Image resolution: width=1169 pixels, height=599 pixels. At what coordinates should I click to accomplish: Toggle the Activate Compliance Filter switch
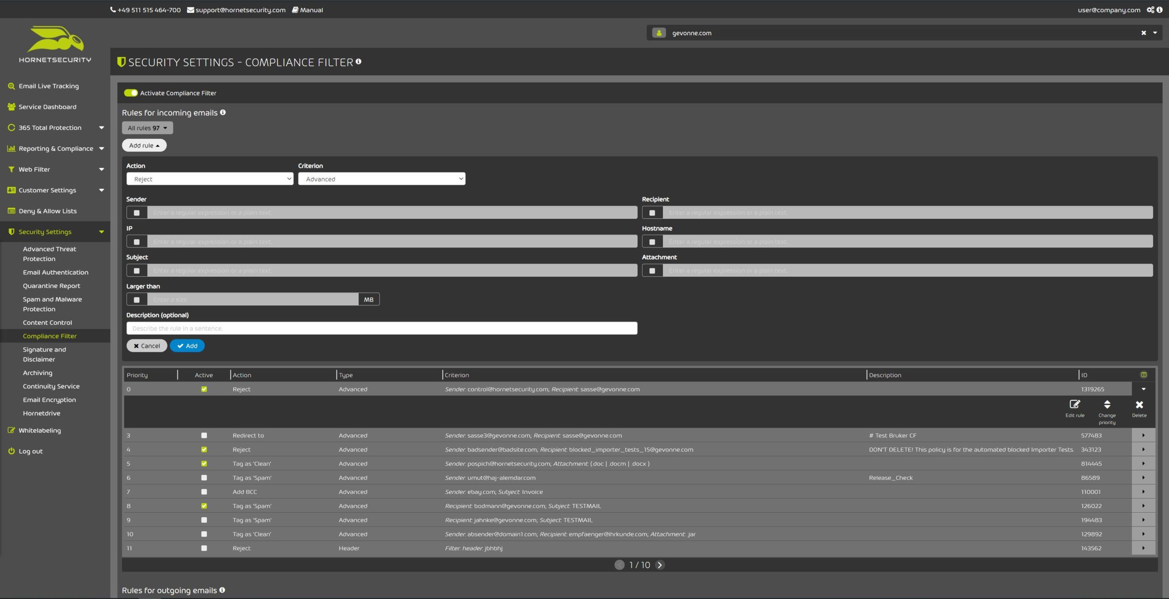click(x=130, y=92)
